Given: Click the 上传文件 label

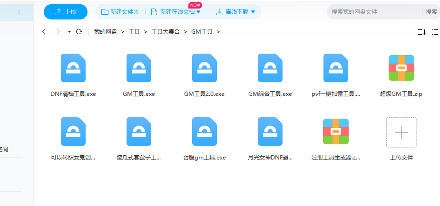Looking at the screenshot, I should click(401, 158).
